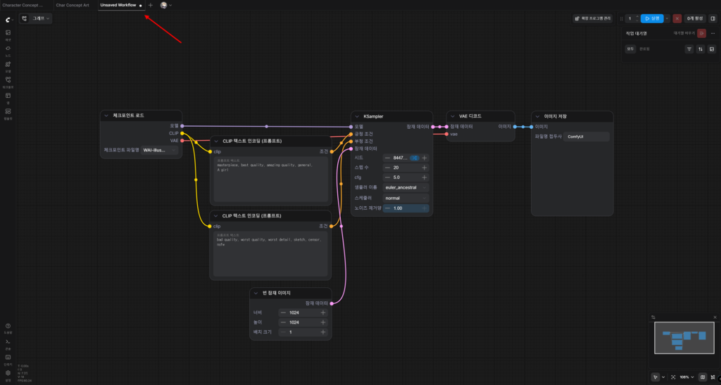This screenshot has height=385, width=721.
Task: Toggle the right side panel layout button
Action: click(x=713, y=18)
